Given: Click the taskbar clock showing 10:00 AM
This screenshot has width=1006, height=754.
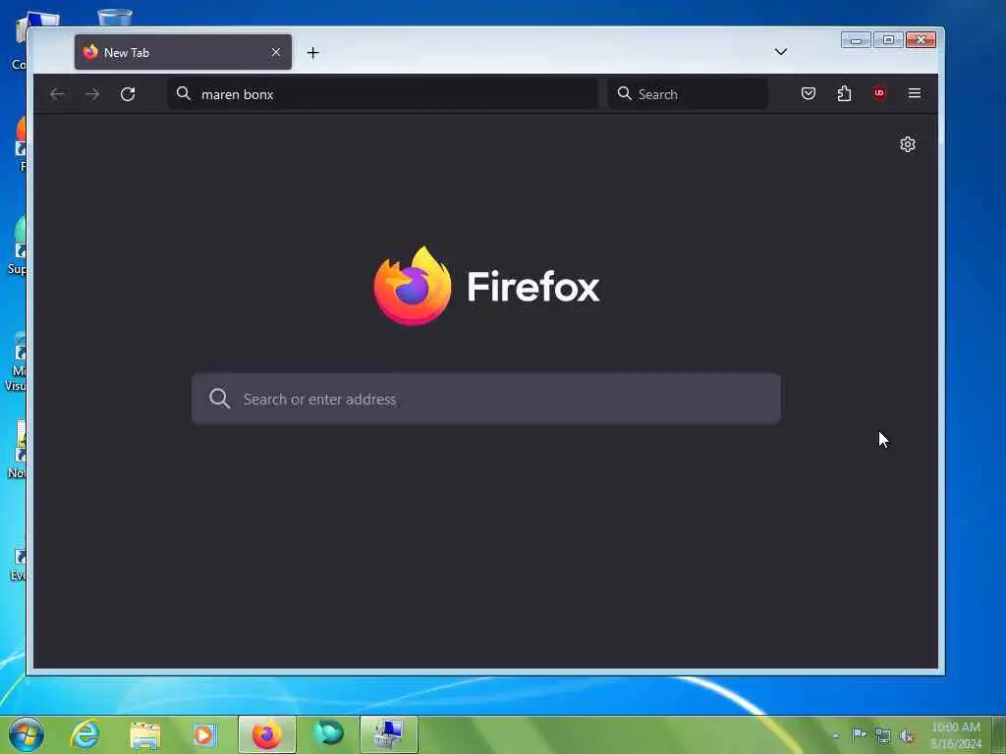Looking at the screenshot, I should pos(955,735).
